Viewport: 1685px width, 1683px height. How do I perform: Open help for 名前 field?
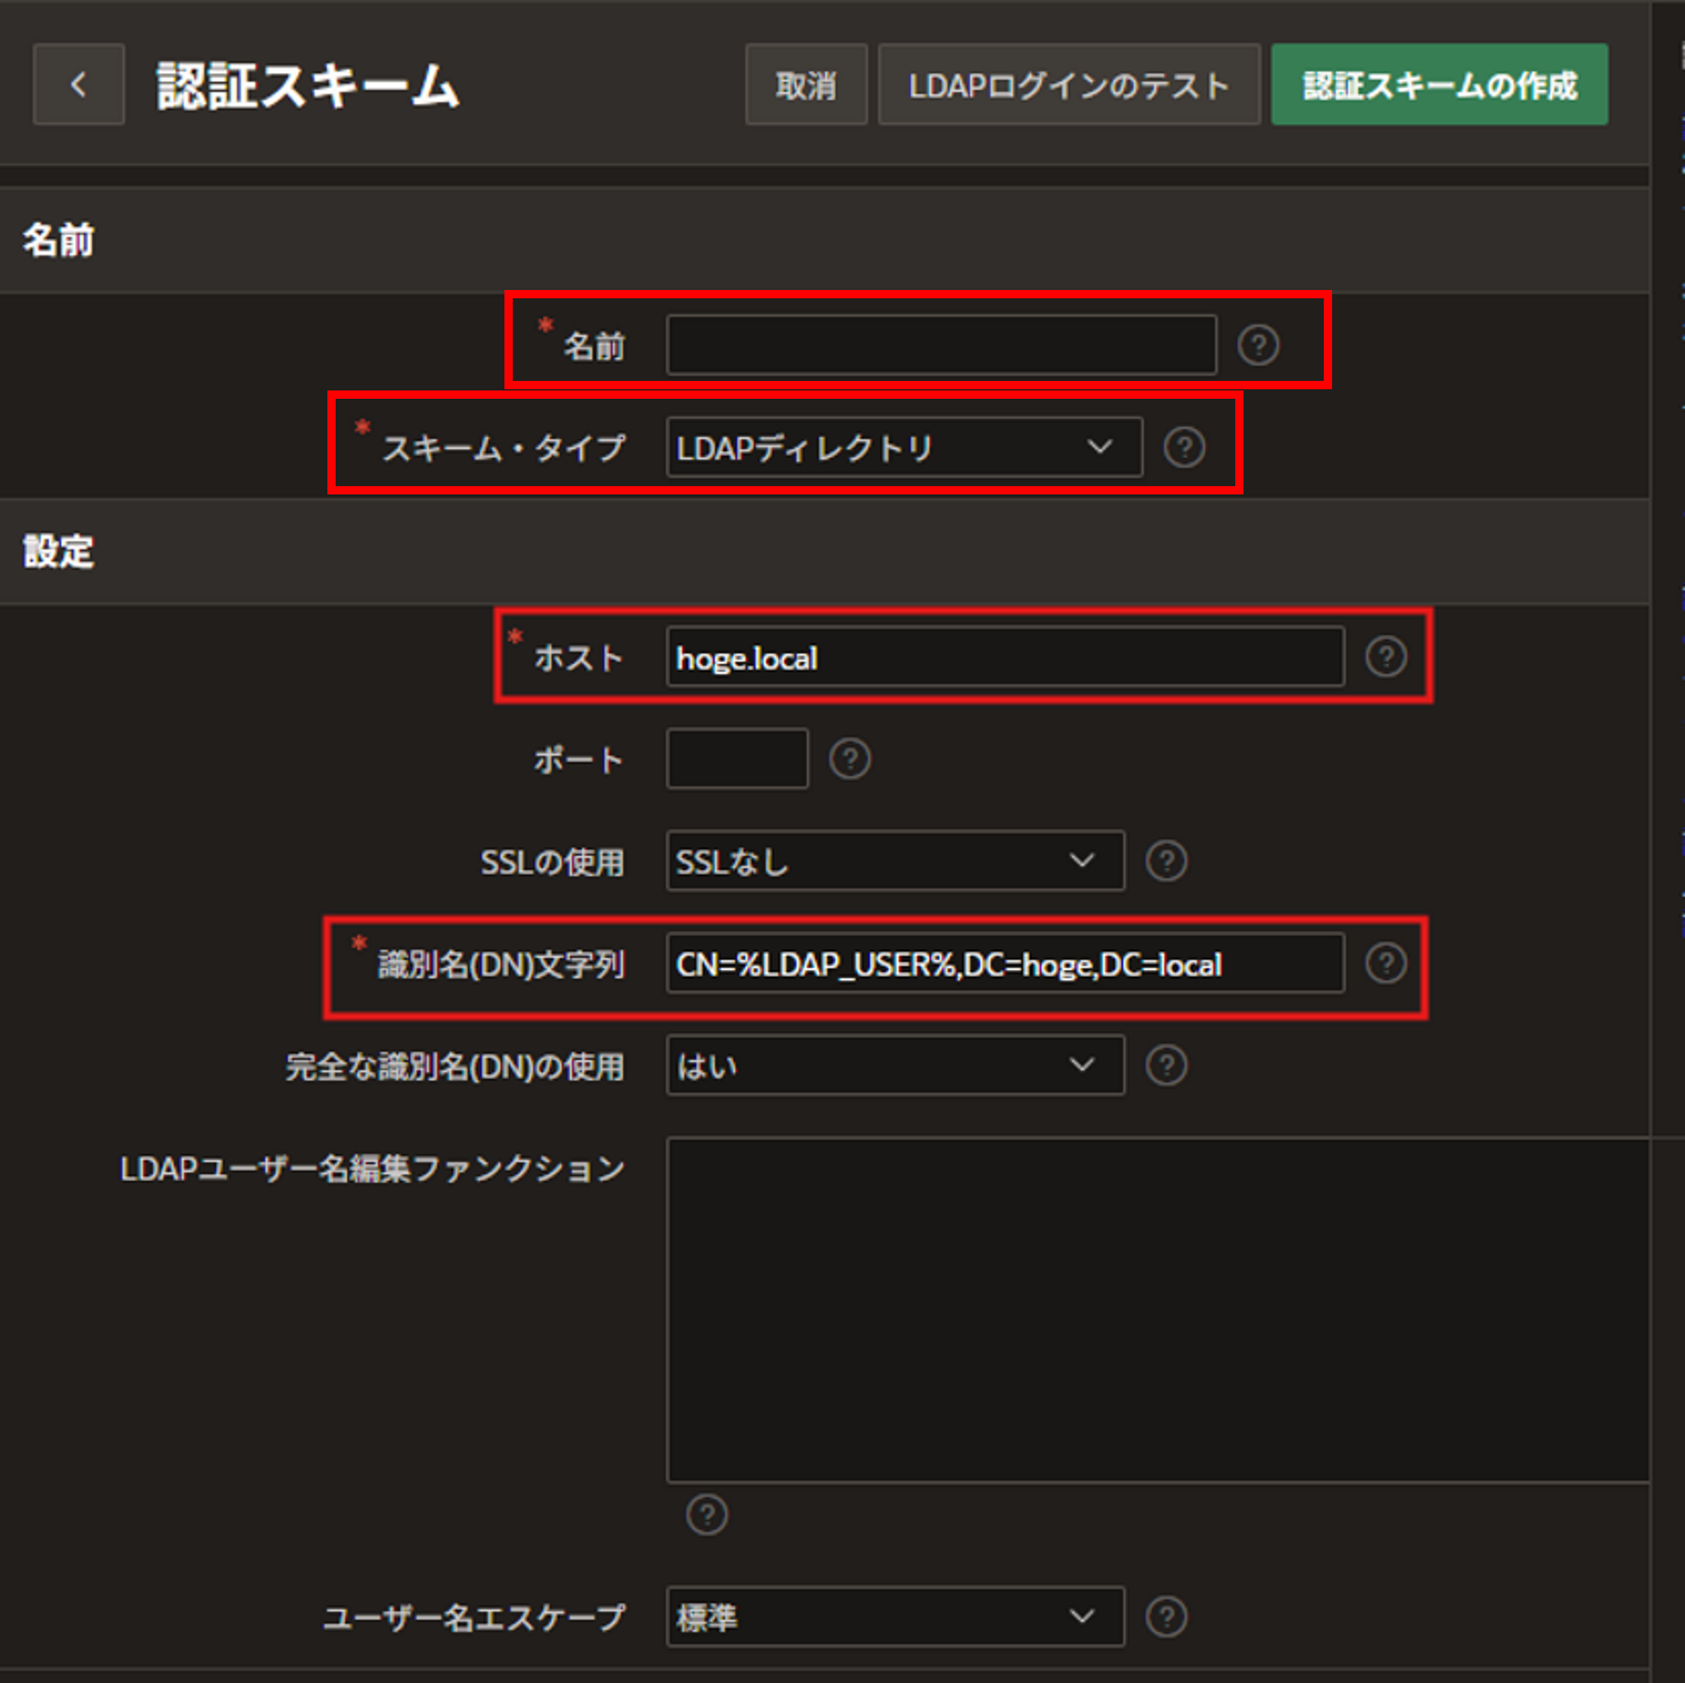[x=1258, y=345]
